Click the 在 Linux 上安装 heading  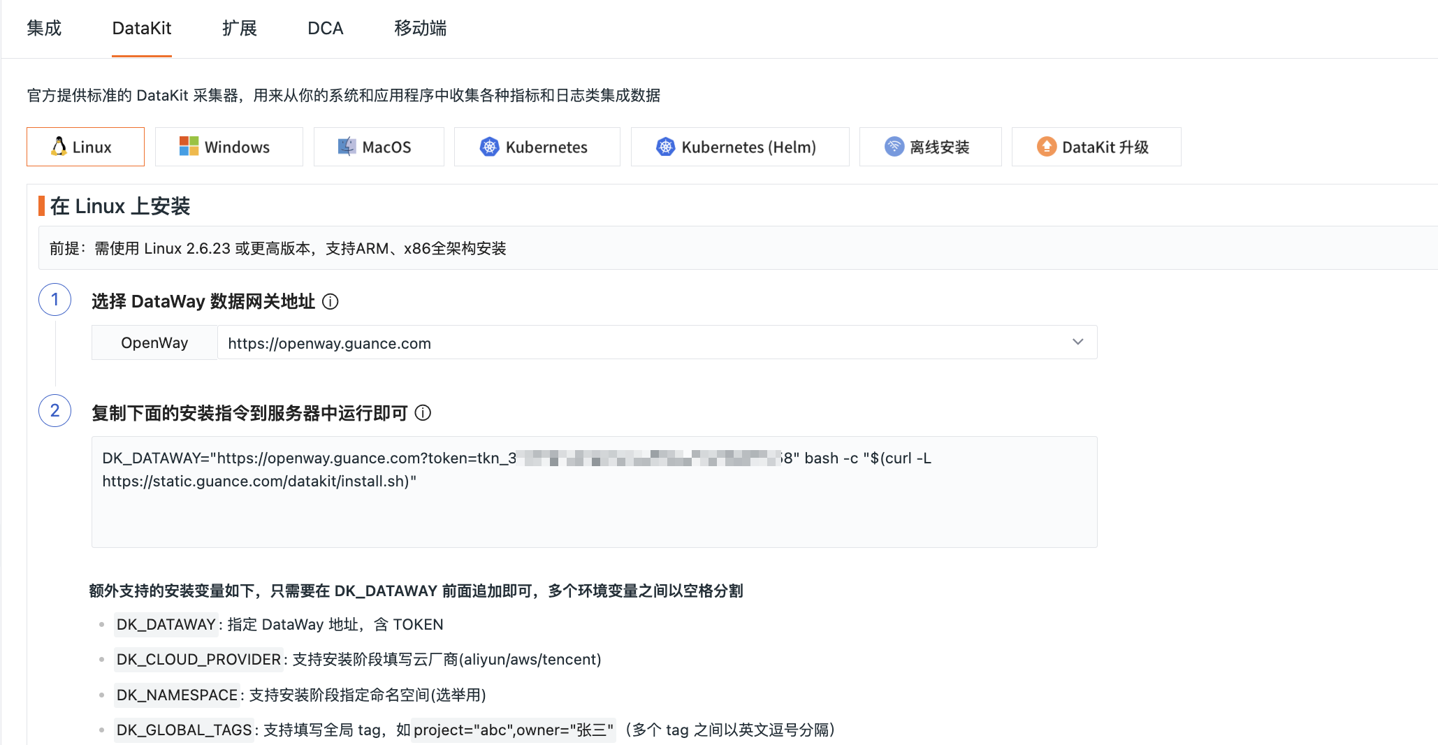[120, 206]
